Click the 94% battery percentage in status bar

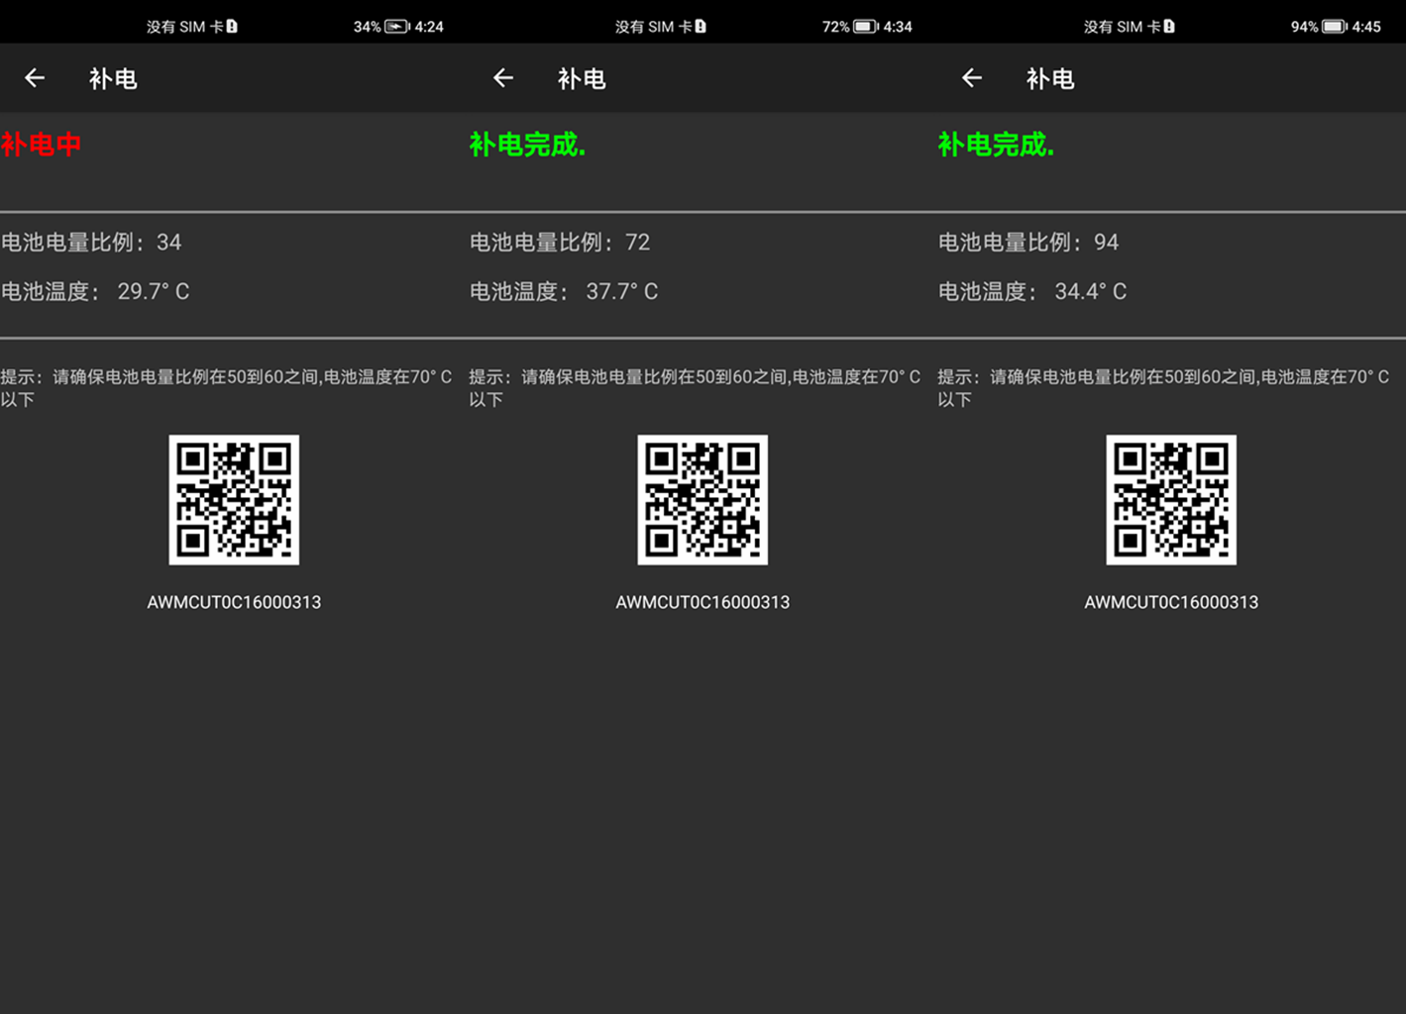1305,27
